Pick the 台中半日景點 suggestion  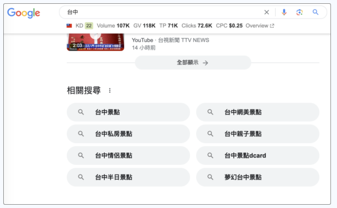tap(128, 177)
